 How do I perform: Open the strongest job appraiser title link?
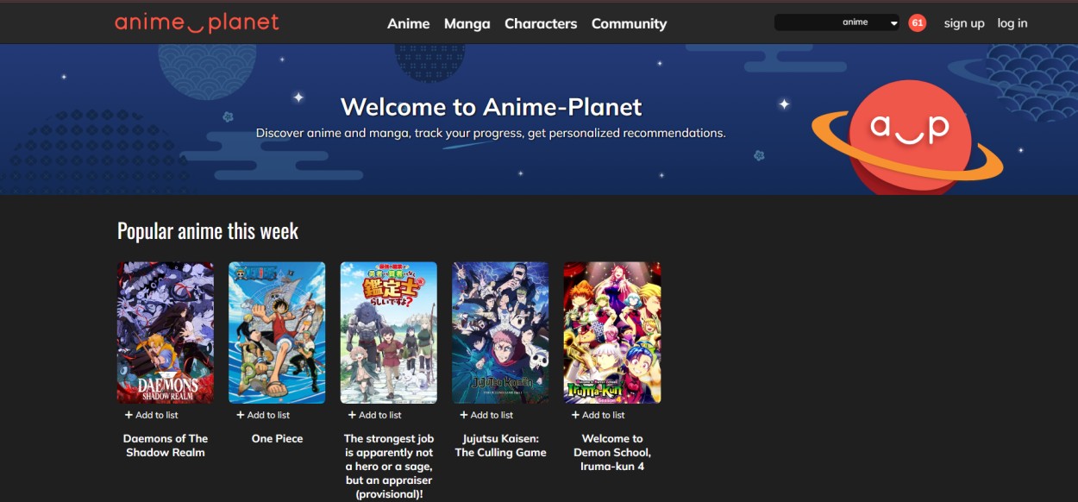click(389, 466)
